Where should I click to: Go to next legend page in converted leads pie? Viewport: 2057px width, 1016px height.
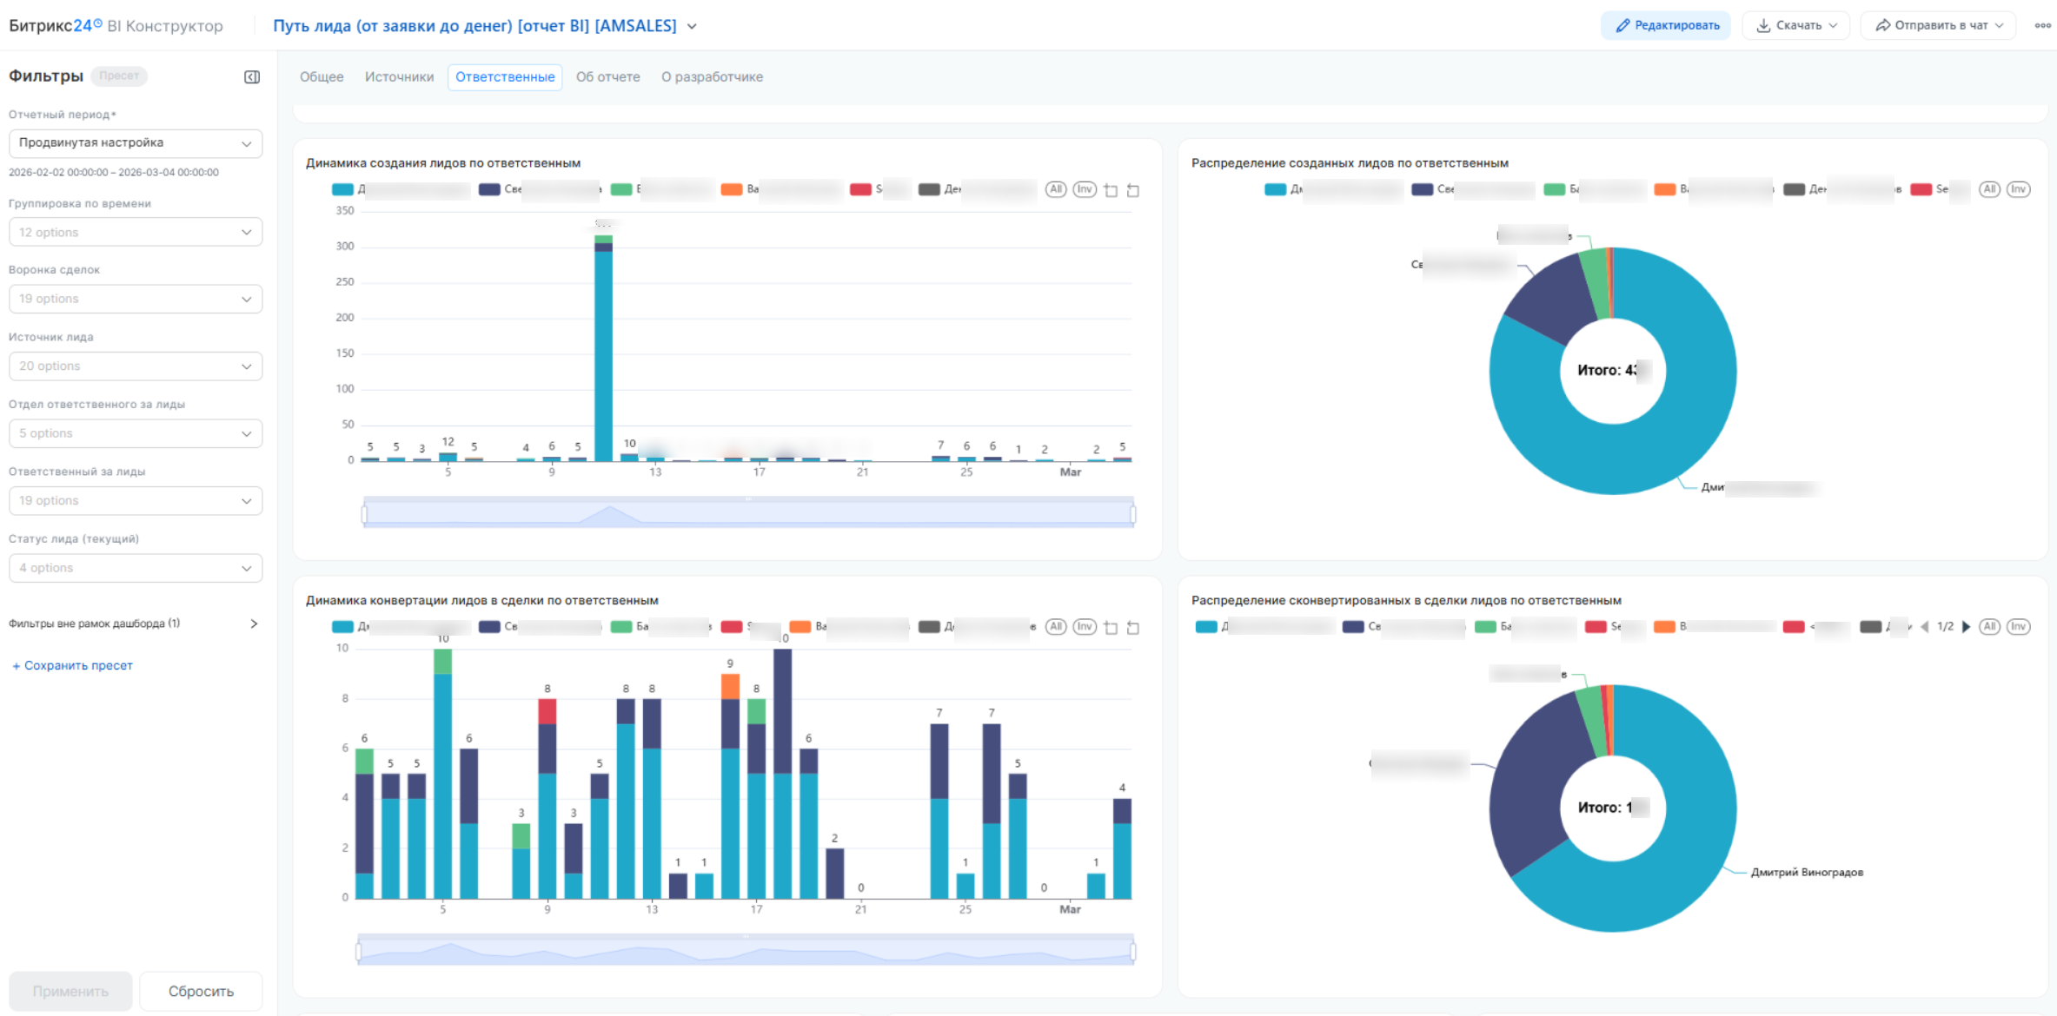coord(1967,627)
